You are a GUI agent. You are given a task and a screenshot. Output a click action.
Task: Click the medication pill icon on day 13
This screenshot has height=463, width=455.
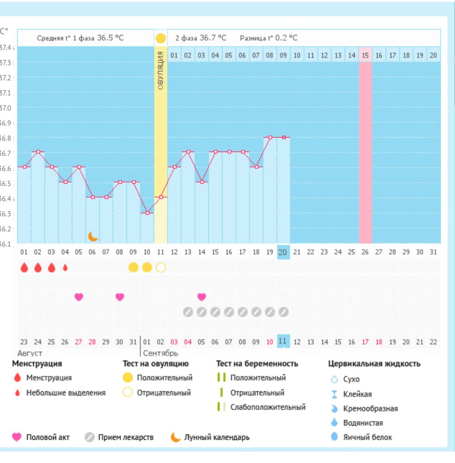point(188,312)
